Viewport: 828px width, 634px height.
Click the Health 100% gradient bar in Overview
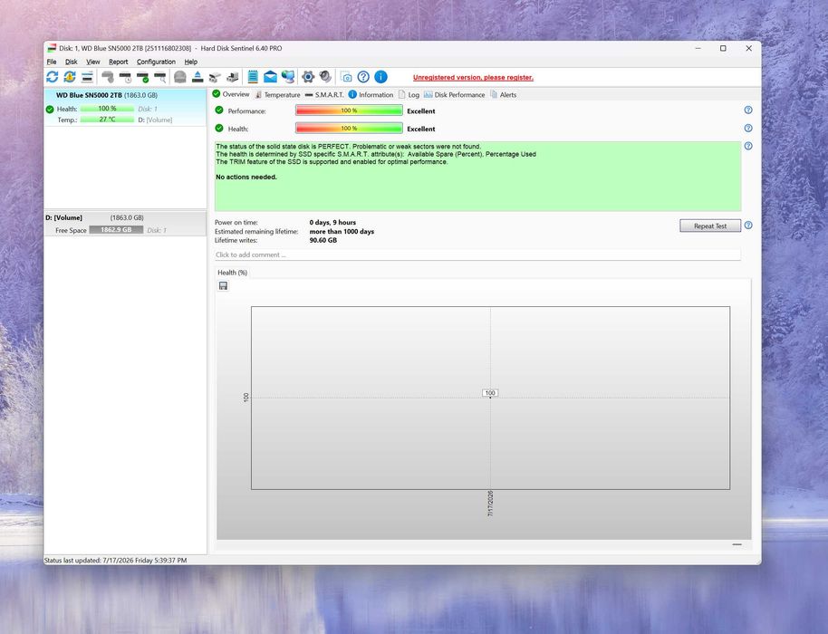click(349, 129)
